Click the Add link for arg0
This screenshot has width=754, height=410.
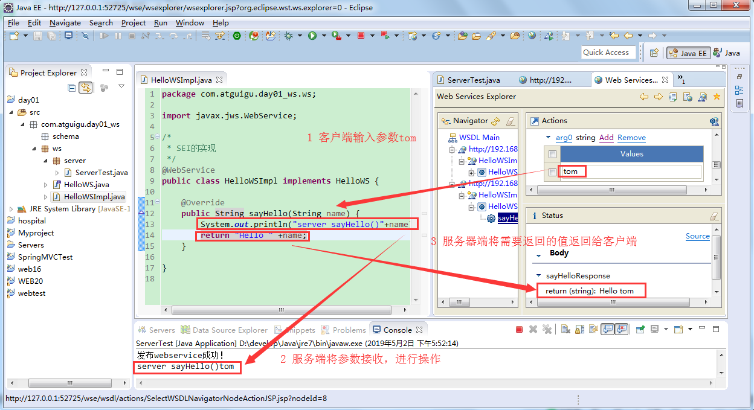(606, 138)
